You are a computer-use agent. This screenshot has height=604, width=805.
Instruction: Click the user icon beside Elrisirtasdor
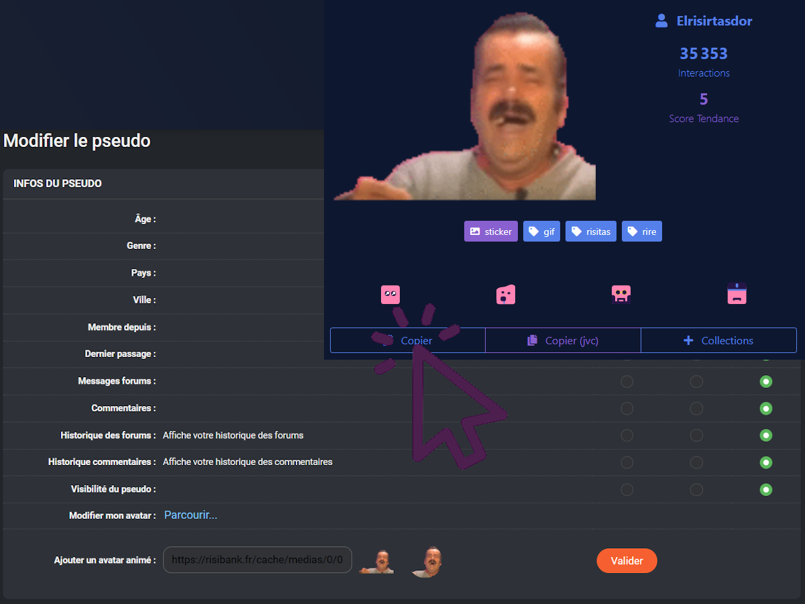click(661, 21)
